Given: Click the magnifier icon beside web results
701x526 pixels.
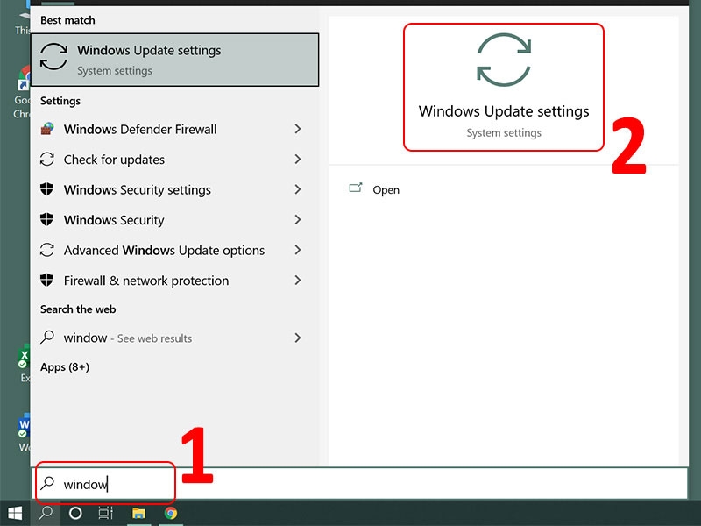Looking at the screenshot, I should click(x=47, y=338).
